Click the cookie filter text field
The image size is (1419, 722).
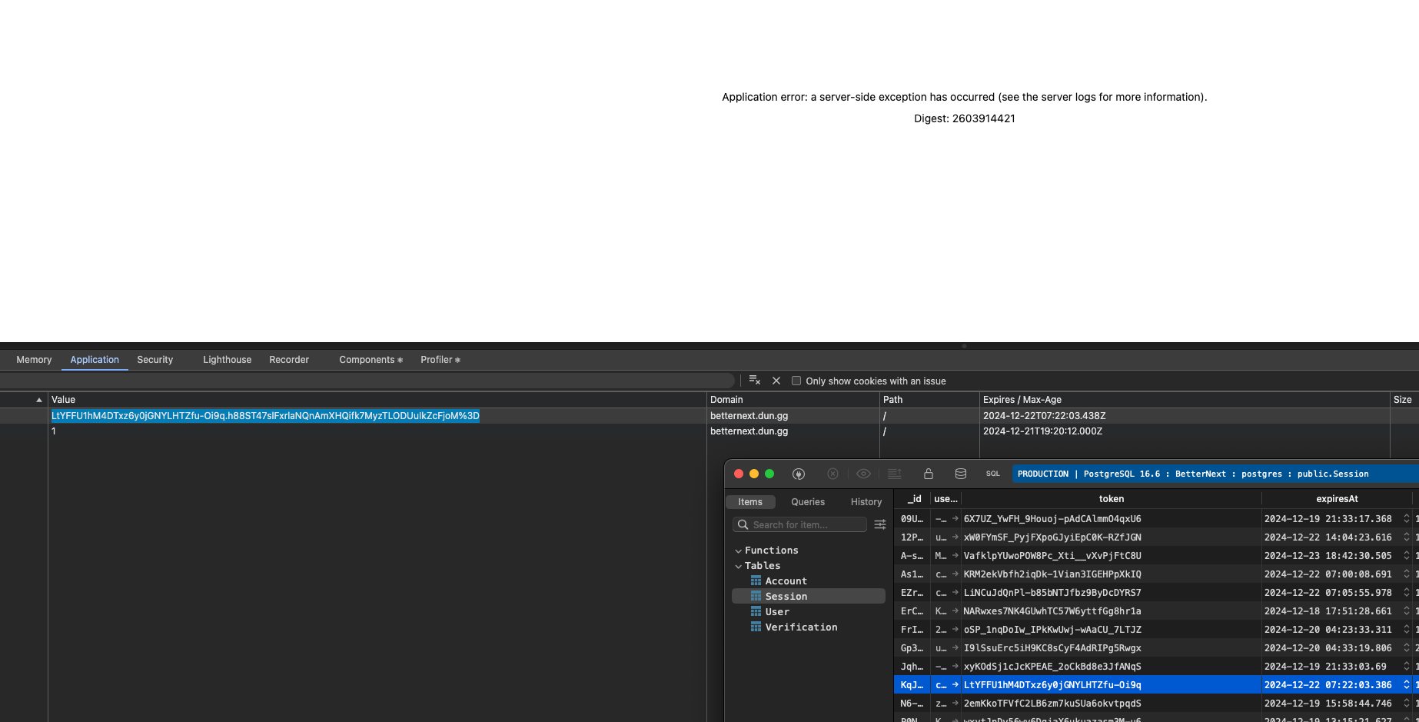coord(366,381)
